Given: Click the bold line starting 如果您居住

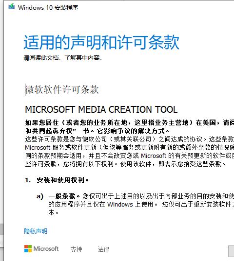Looking at the screenshot, I should coord(130,122).
